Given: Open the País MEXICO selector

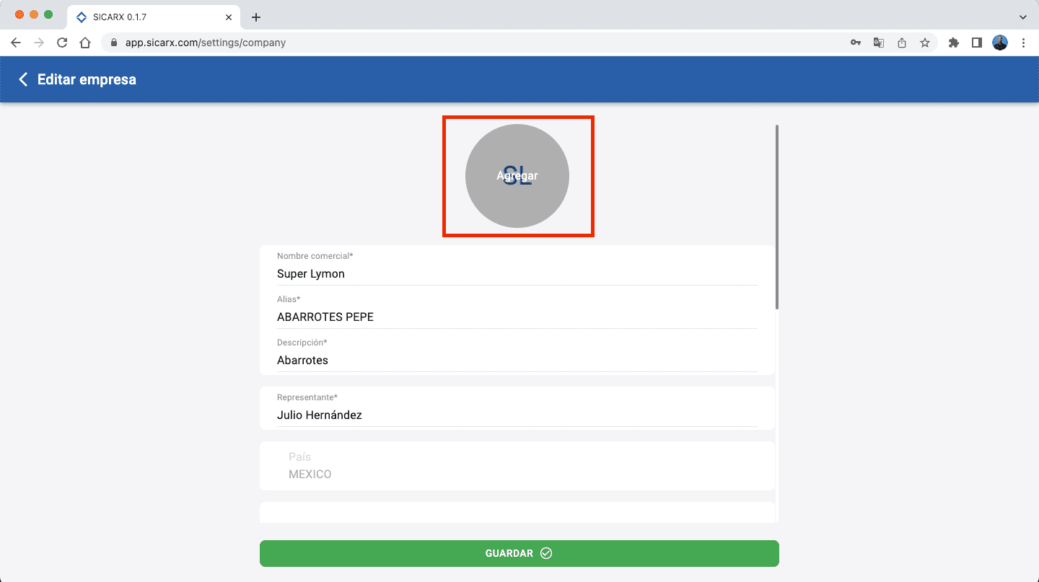Looking at the screenshot, I should pos(517,466).
